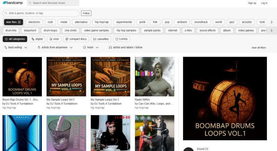Filter by compact discs format
The width and height of the screenshot is (277, 151).
pyautogui.click(x=76, y=39)
